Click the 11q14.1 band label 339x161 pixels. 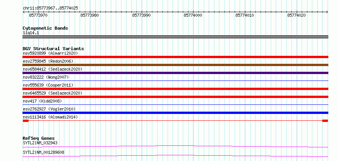[31, 33]
